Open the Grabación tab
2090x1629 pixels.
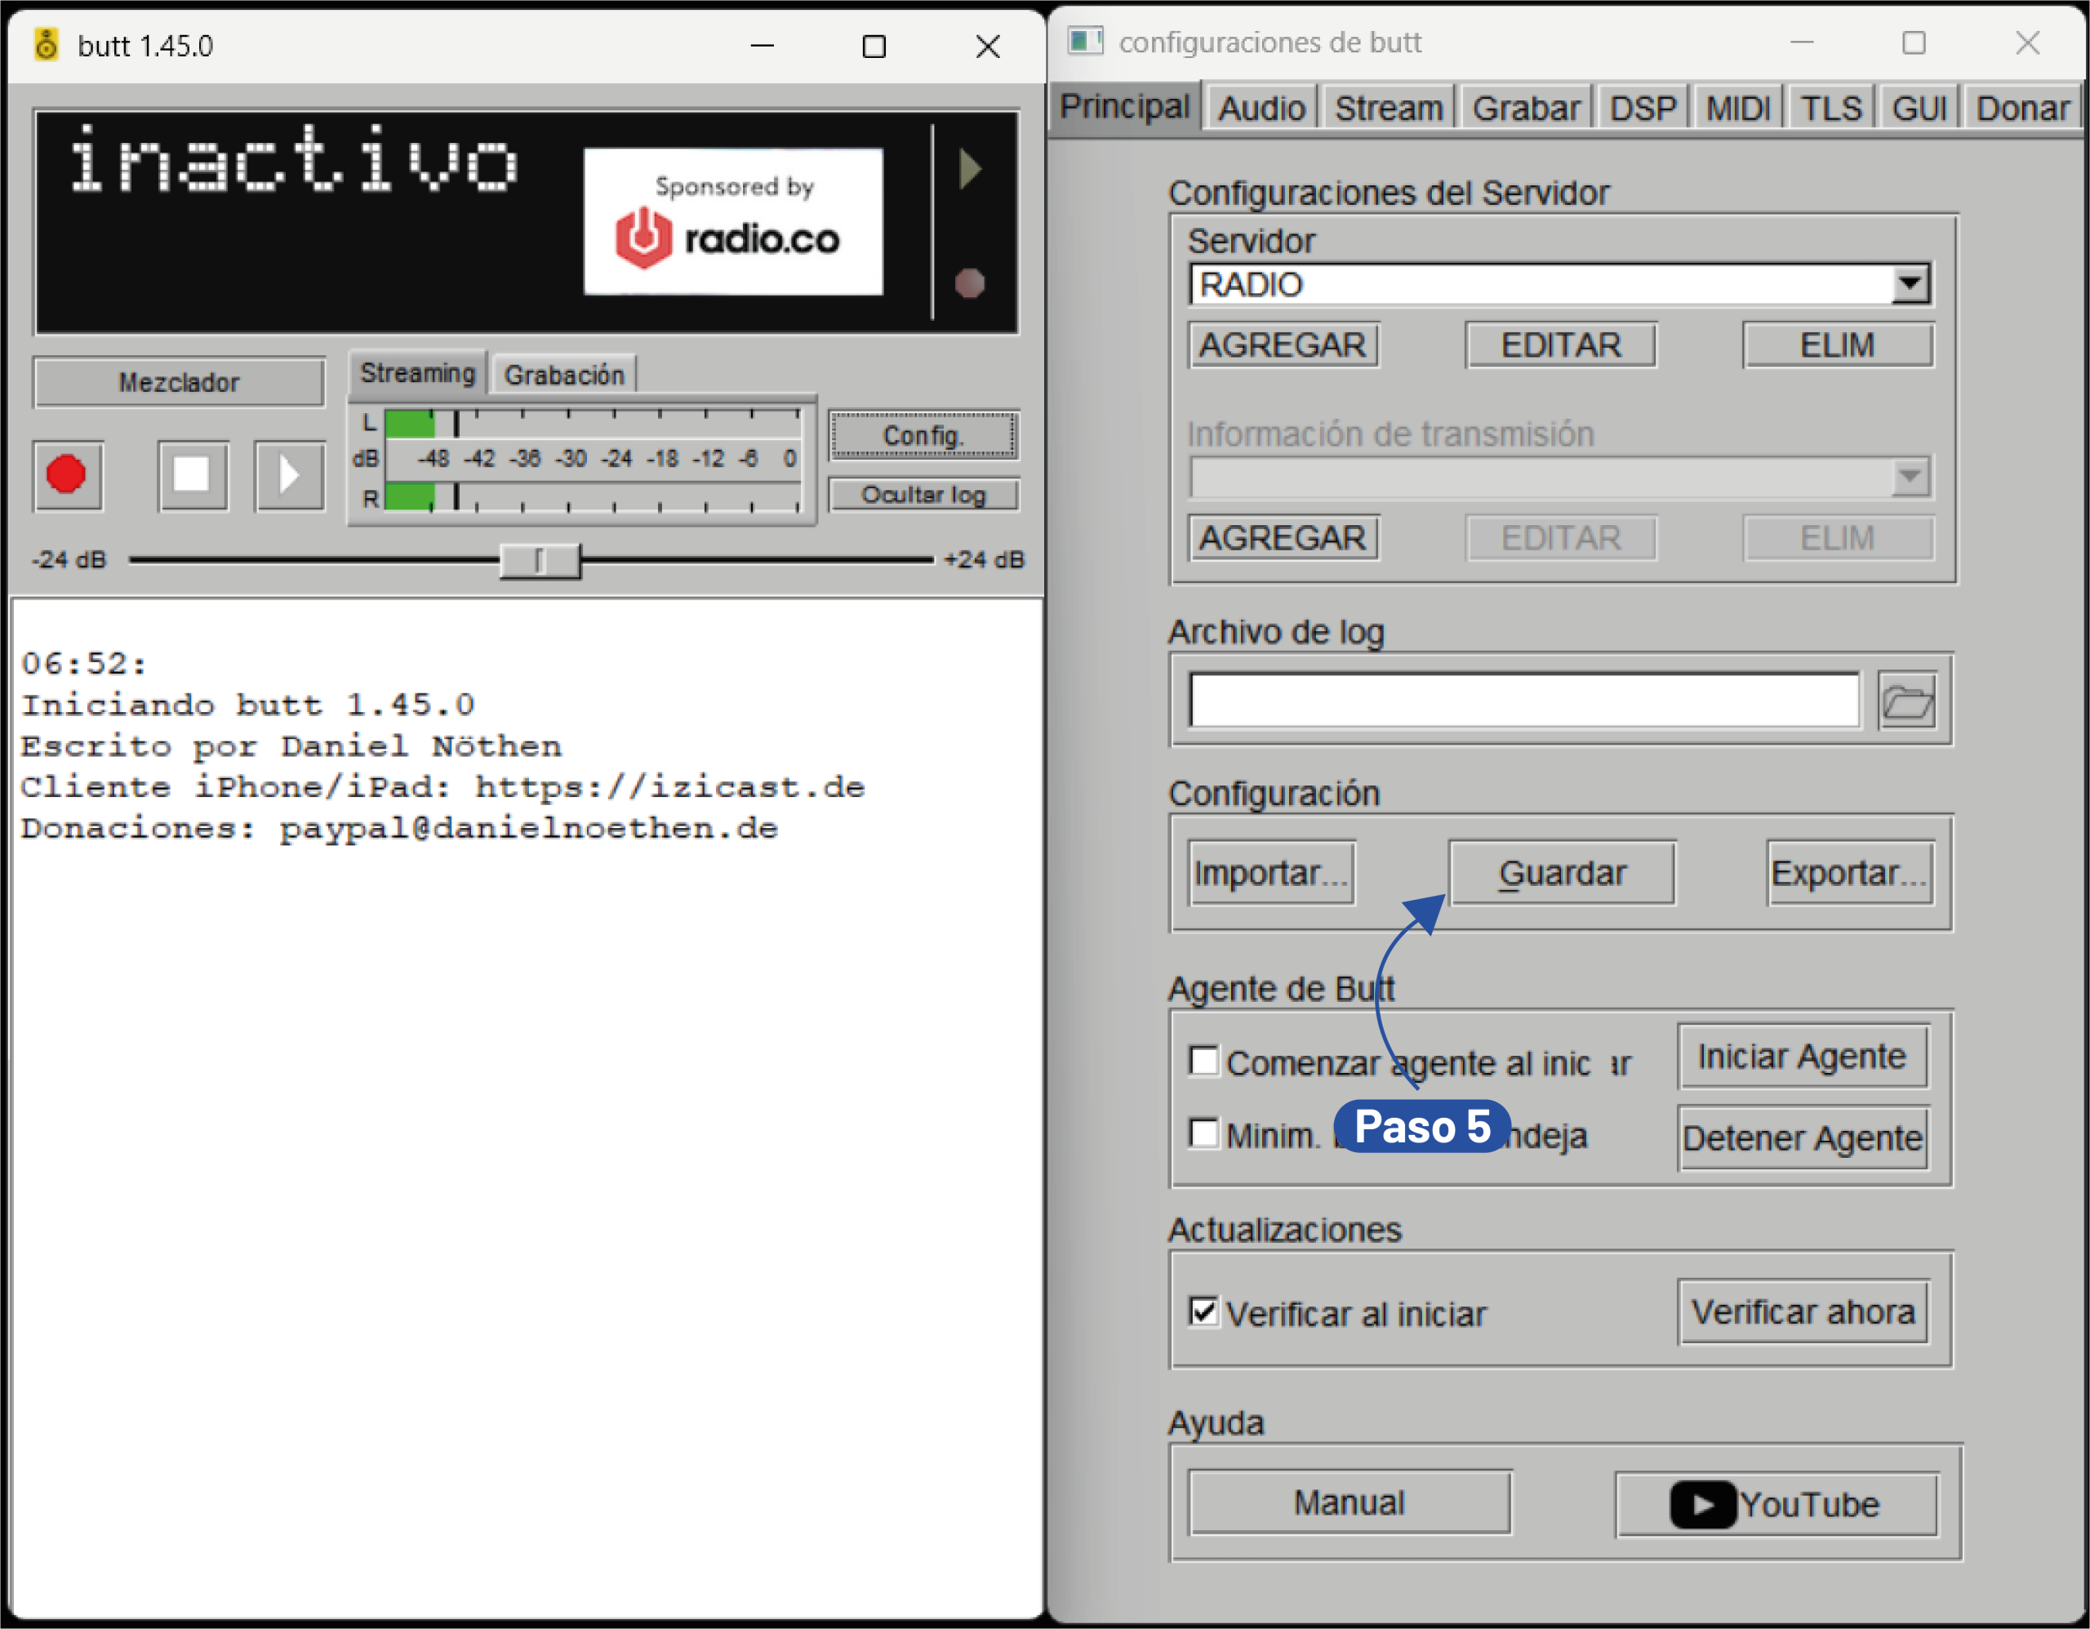(x=563, y=375)
